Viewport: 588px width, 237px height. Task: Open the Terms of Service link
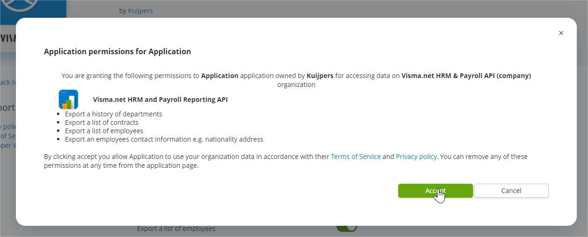[x=356, y=157]
